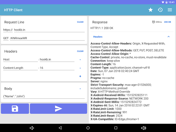Add a new header with plus

80,76
